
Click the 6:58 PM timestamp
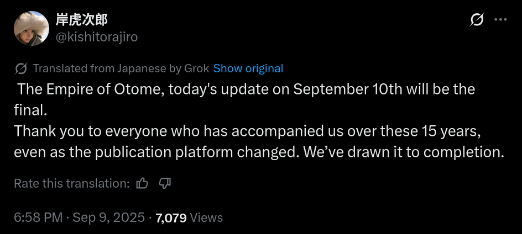38,217
